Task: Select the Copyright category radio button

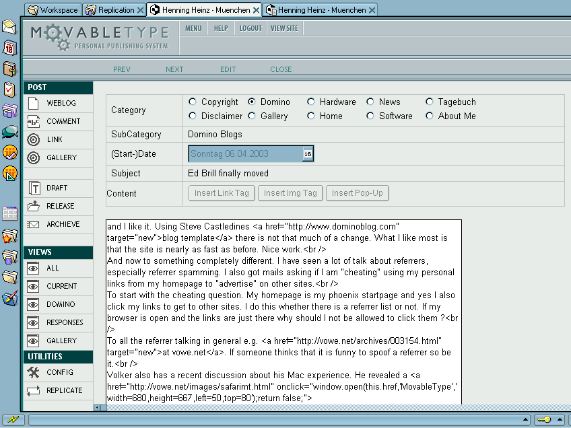Action: click(x=193, y=102)
